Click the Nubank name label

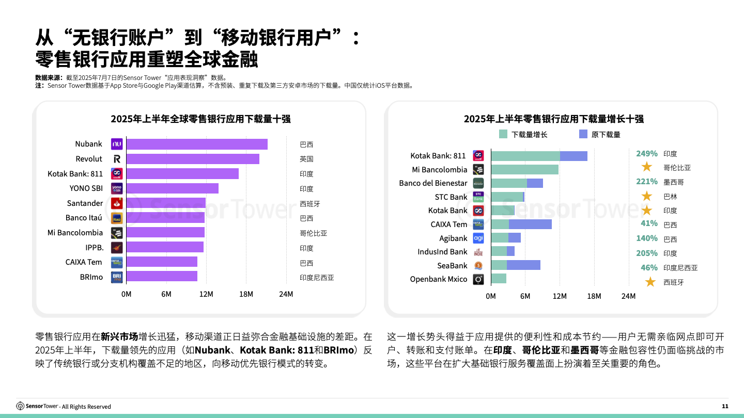(x=89, y=144)
